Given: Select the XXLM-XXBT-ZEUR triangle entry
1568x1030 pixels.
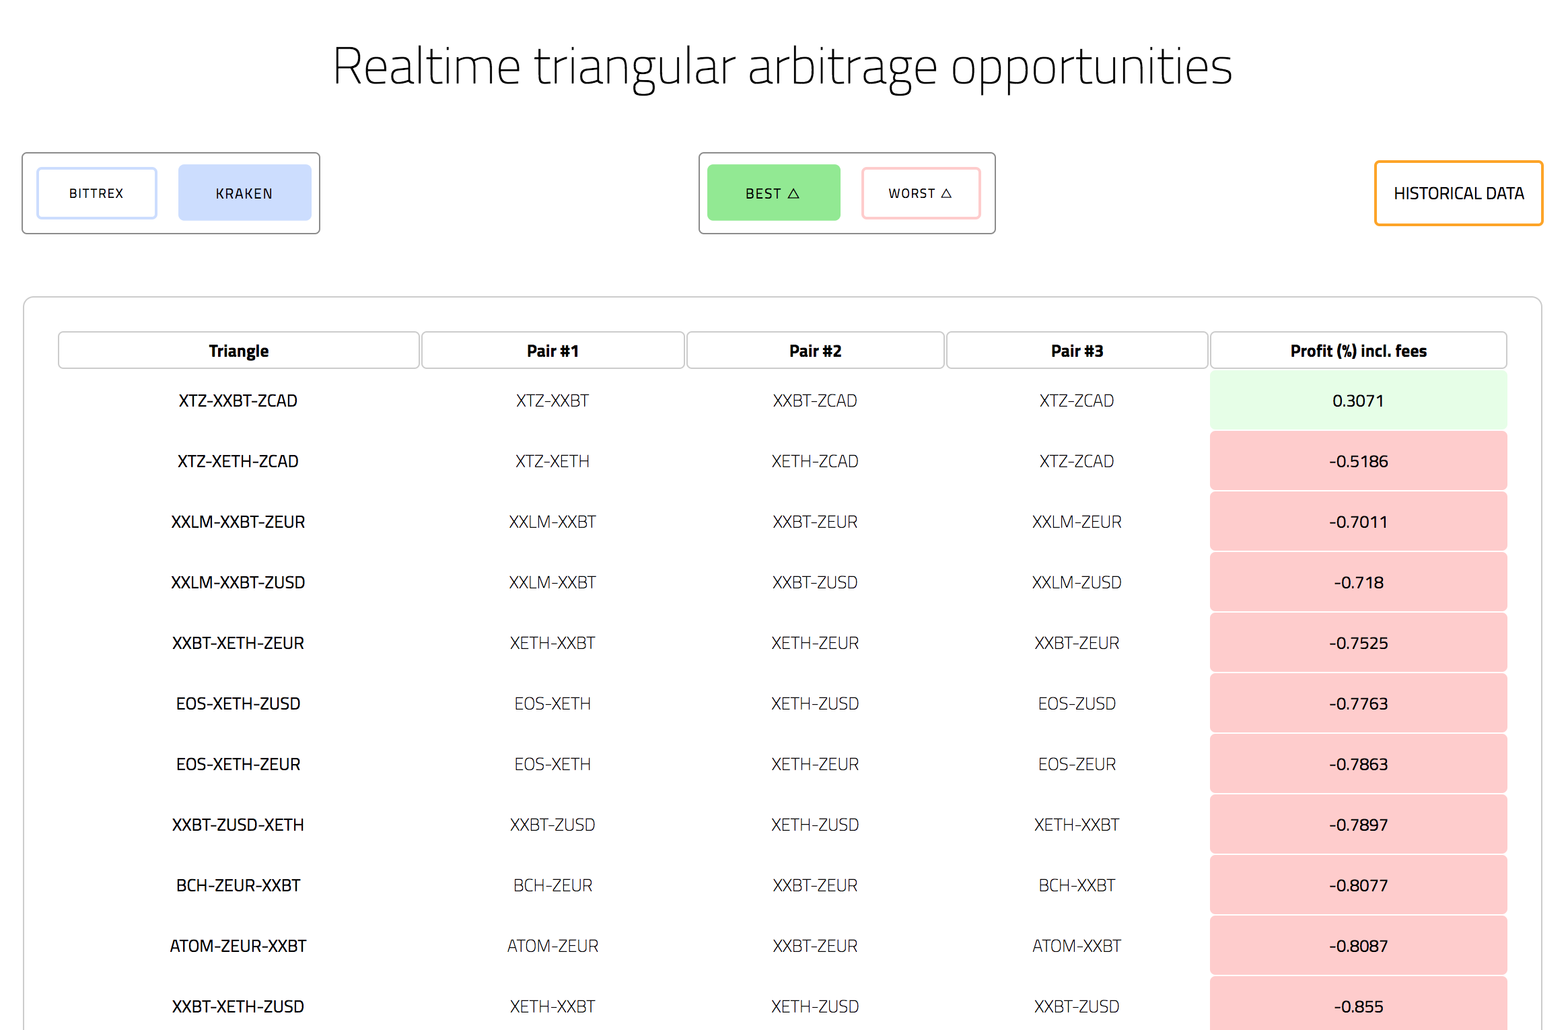Looking at the screenshot, I should [238, 522].
